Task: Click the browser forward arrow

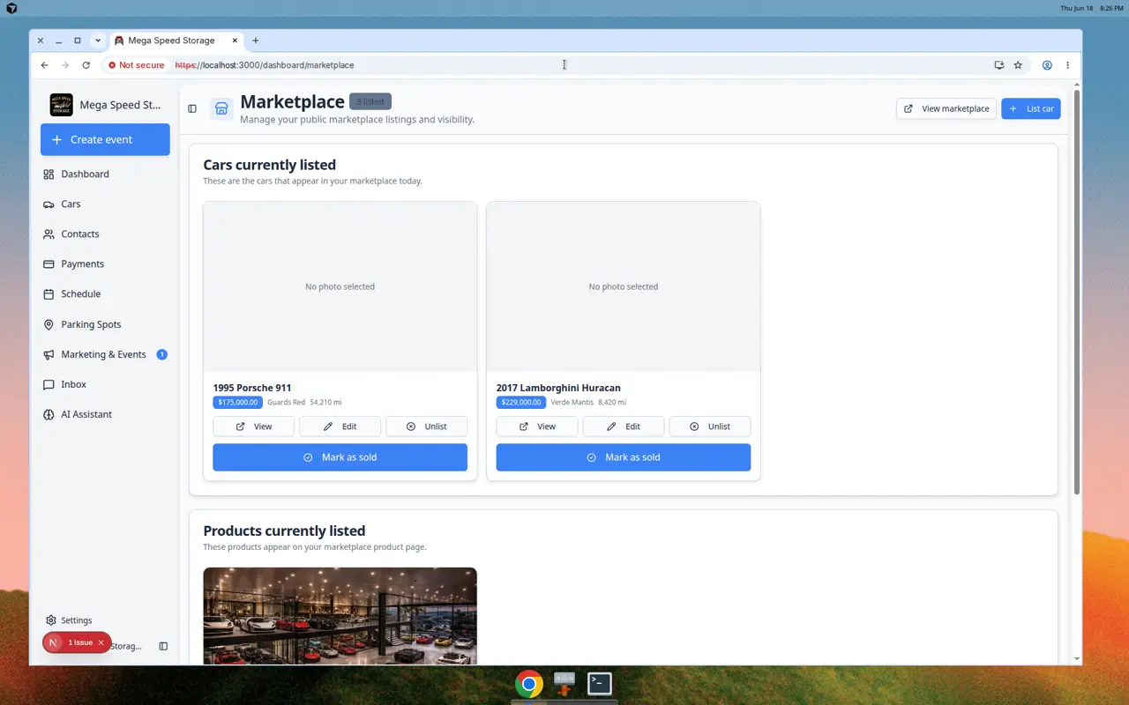Action: tap(65, 65)
